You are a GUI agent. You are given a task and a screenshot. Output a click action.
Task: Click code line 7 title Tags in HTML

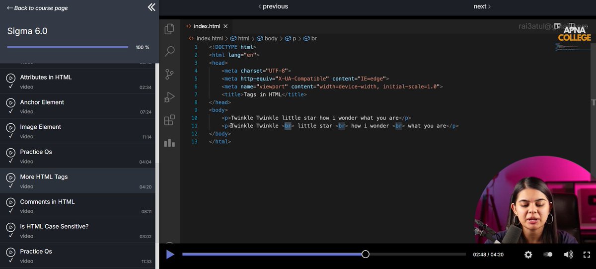point(264,94)
